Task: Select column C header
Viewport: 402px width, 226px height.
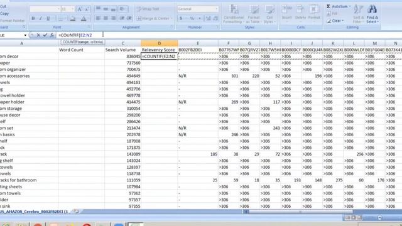Action: (123, 43)
